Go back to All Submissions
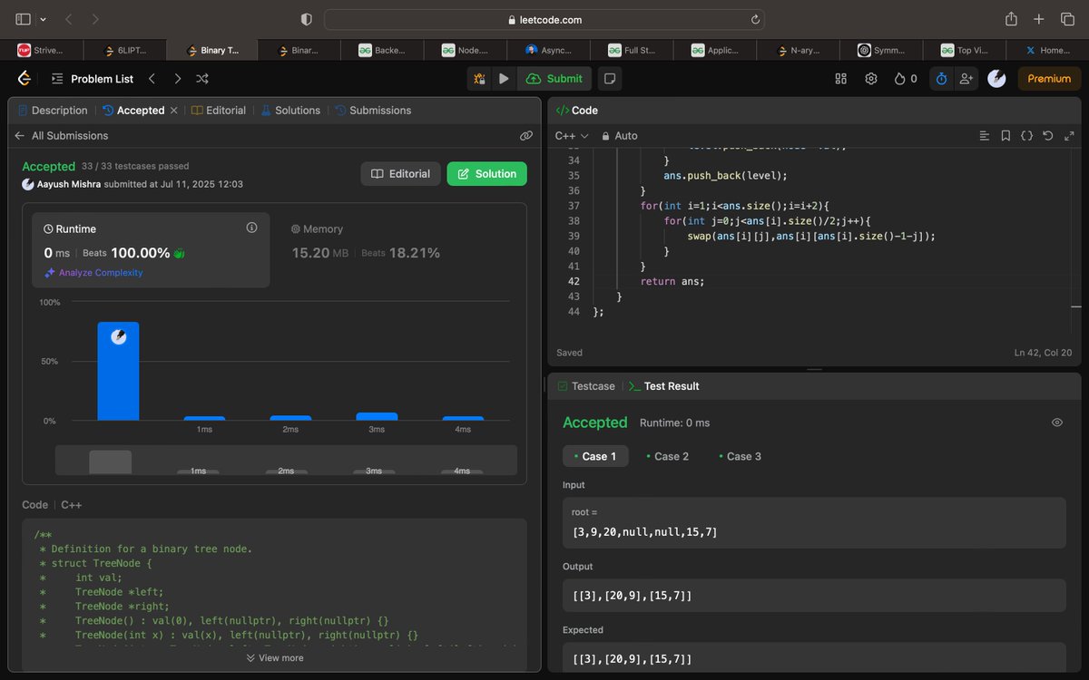The image size is (1089, 680). [x=61, y=136]
